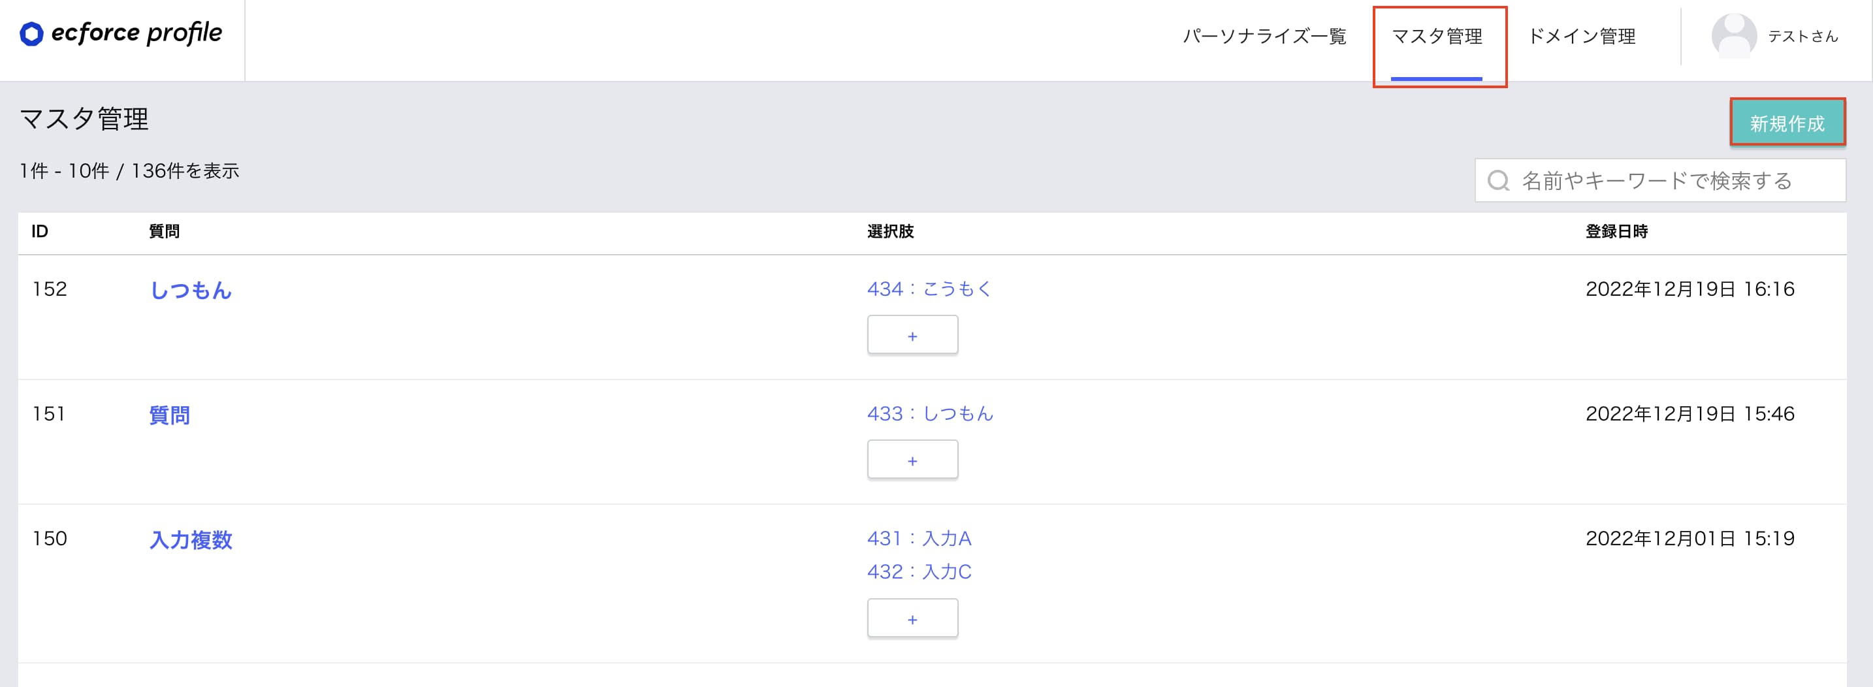Select choice 432：入力C
The width and height of the screenshot is (1873, 687).
click(919, 571)
